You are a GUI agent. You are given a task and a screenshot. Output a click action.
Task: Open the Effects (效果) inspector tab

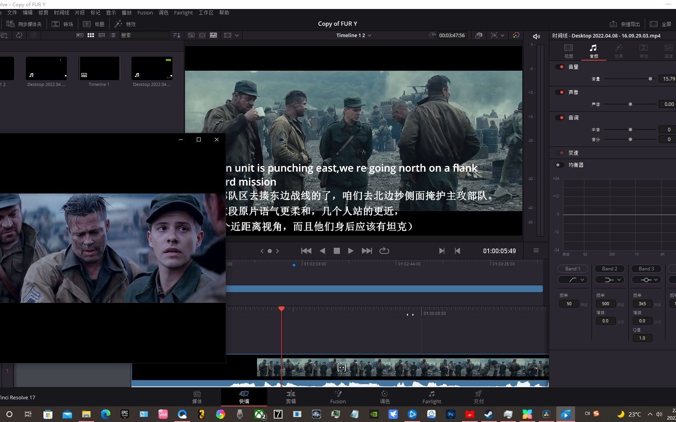[618, 51]
